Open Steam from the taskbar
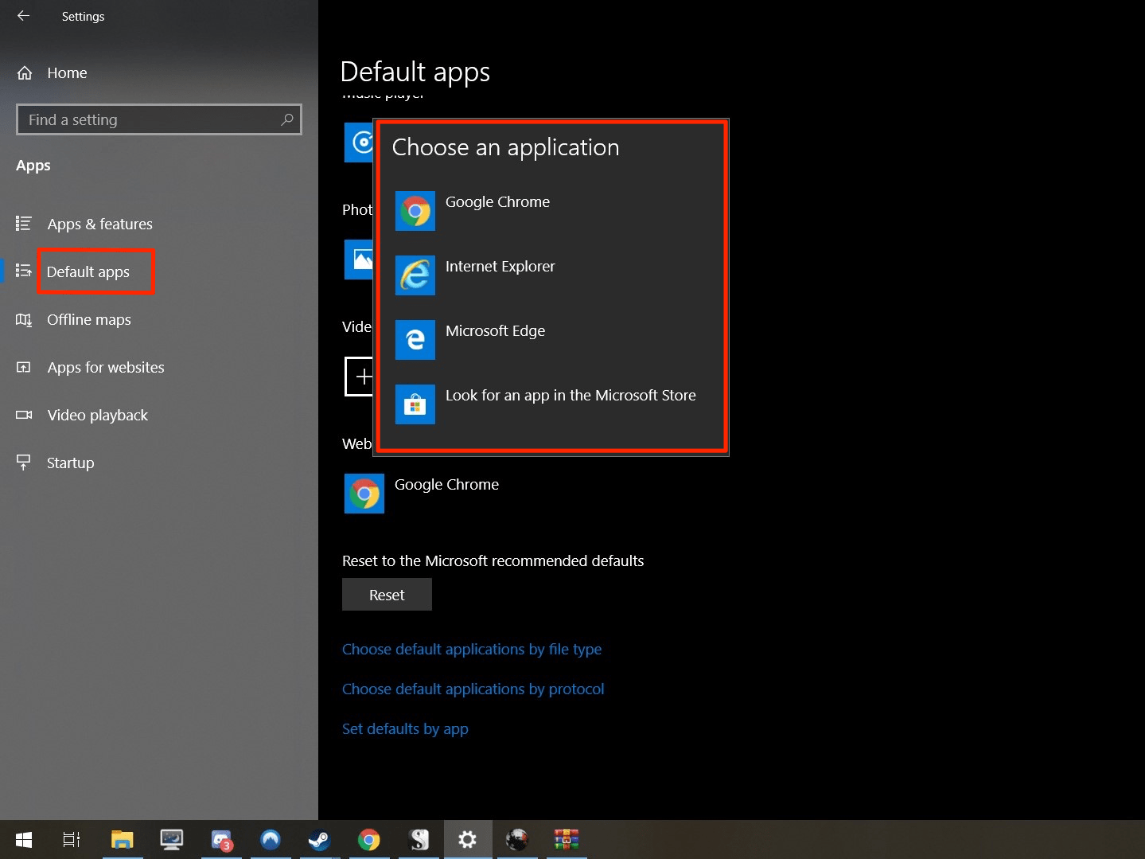 point(320,840)
